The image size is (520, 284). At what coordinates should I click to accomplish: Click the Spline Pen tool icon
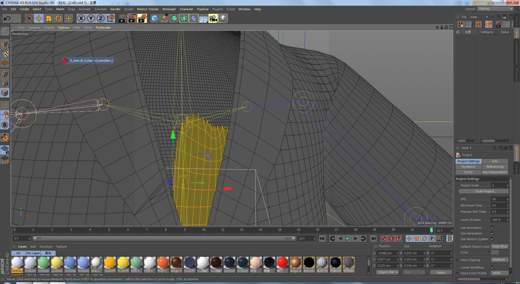(164, 18)
